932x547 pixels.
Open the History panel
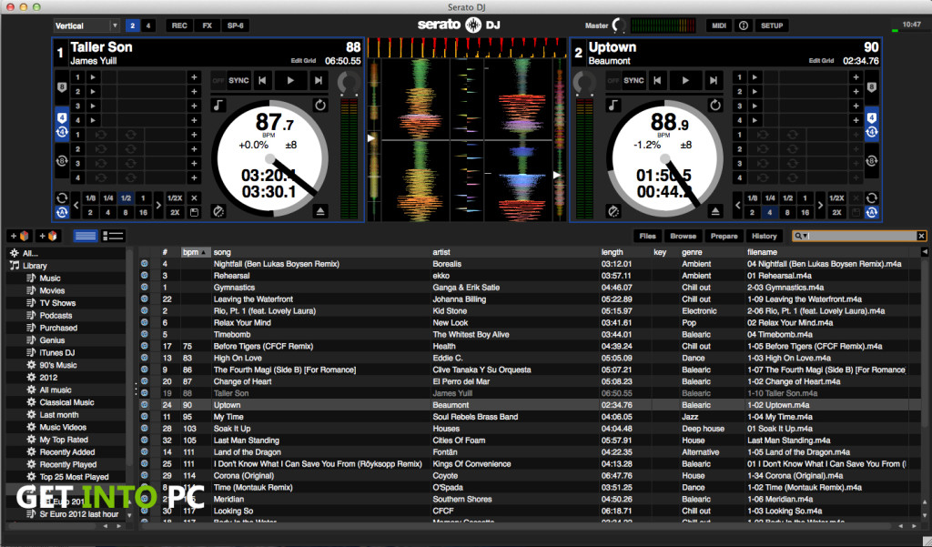click(x=764, y=236)
